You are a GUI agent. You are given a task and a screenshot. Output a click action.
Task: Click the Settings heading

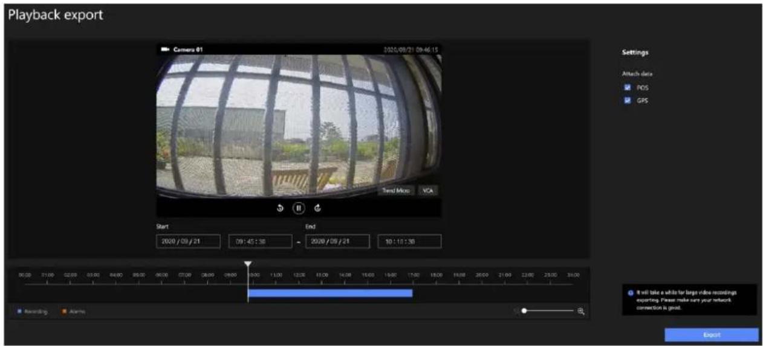coord(635,53)
